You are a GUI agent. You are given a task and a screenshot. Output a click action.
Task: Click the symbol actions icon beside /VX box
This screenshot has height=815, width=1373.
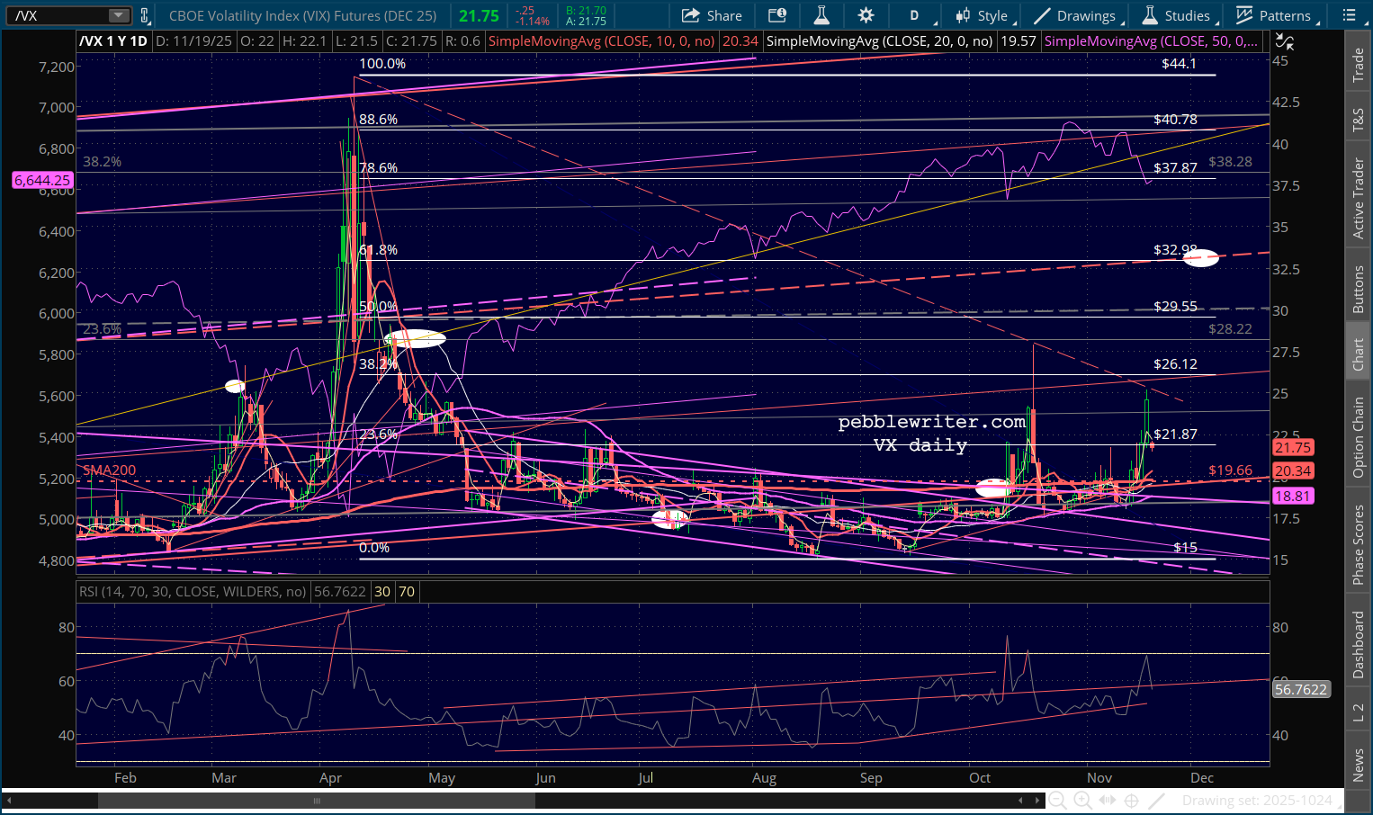[x=145, y=15]
